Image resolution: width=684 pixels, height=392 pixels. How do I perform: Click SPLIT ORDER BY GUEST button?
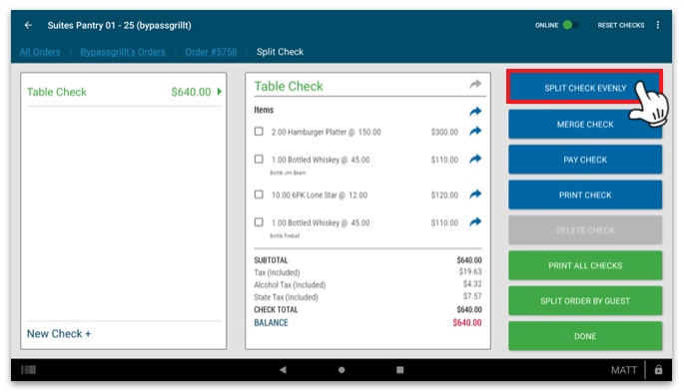coord(585,300)
